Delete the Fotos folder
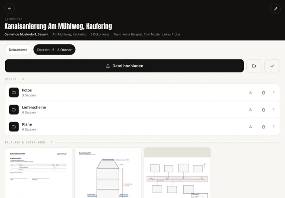Viewport: 285px width, 198px height. pyautogui.click(x=263, y=93)
